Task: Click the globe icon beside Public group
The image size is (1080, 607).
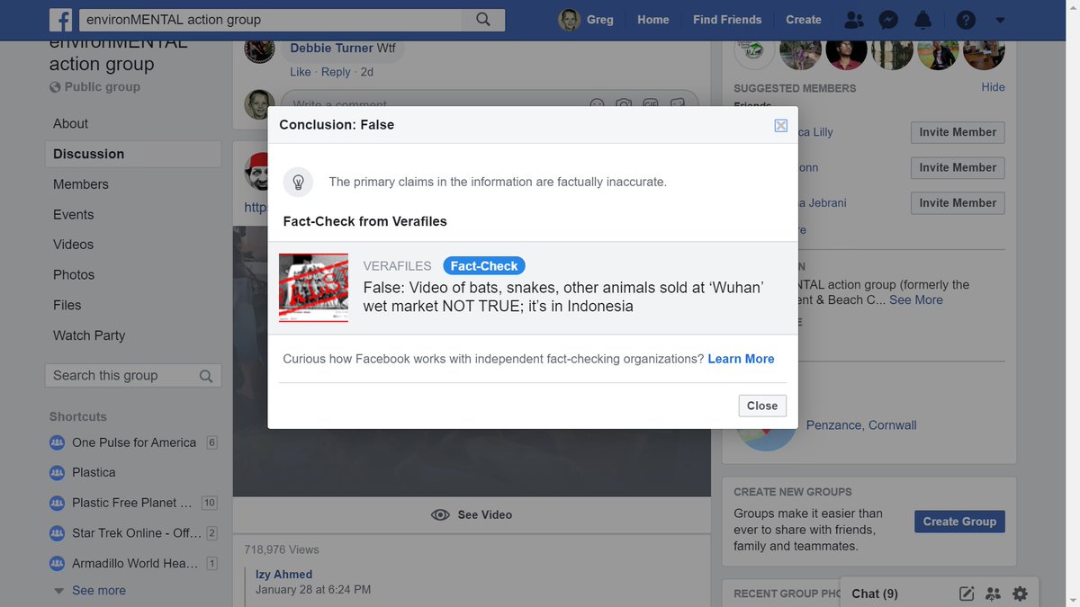Action: [x=55, y=87]
